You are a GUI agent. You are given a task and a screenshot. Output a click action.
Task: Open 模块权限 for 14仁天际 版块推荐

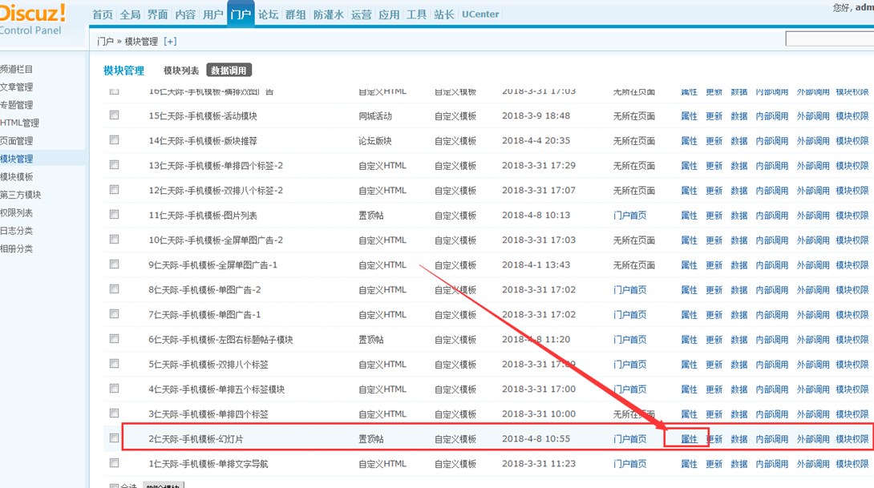(852, 141)
